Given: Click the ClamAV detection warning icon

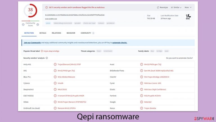Looking at the screenshot, I should click(x=141, y=77).
